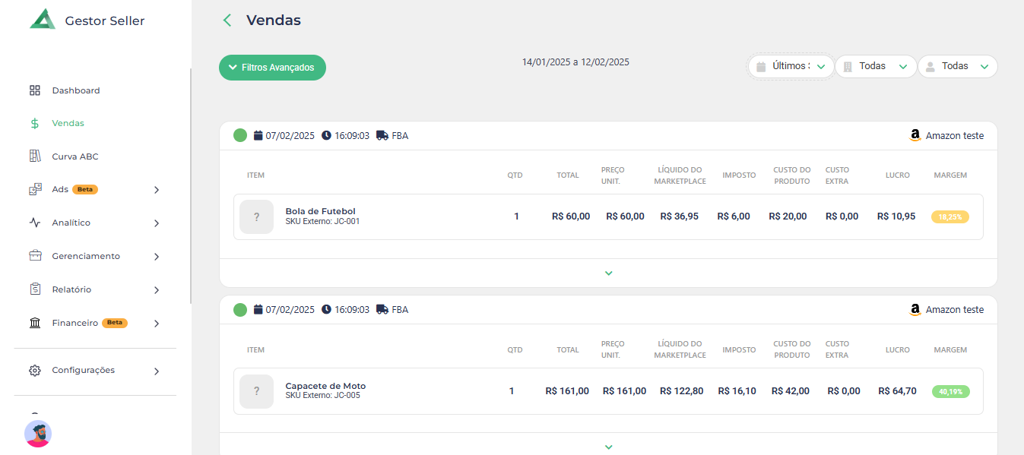Viewport: 1024px width, 455px height.
Task: Click the Bola de Futebol product thumbnail
Action: (x=256, y=216)
